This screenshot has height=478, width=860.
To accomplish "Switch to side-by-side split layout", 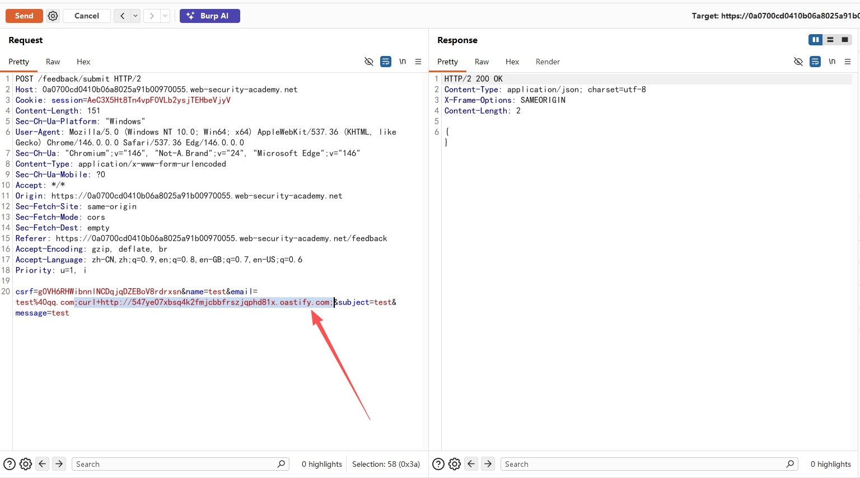I will click(x=815, y=40).
